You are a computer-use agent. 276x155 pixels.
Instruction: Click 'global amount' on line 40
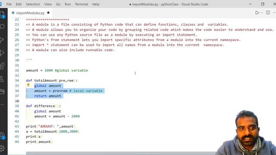pyautogui.click(x=47, y=111)
